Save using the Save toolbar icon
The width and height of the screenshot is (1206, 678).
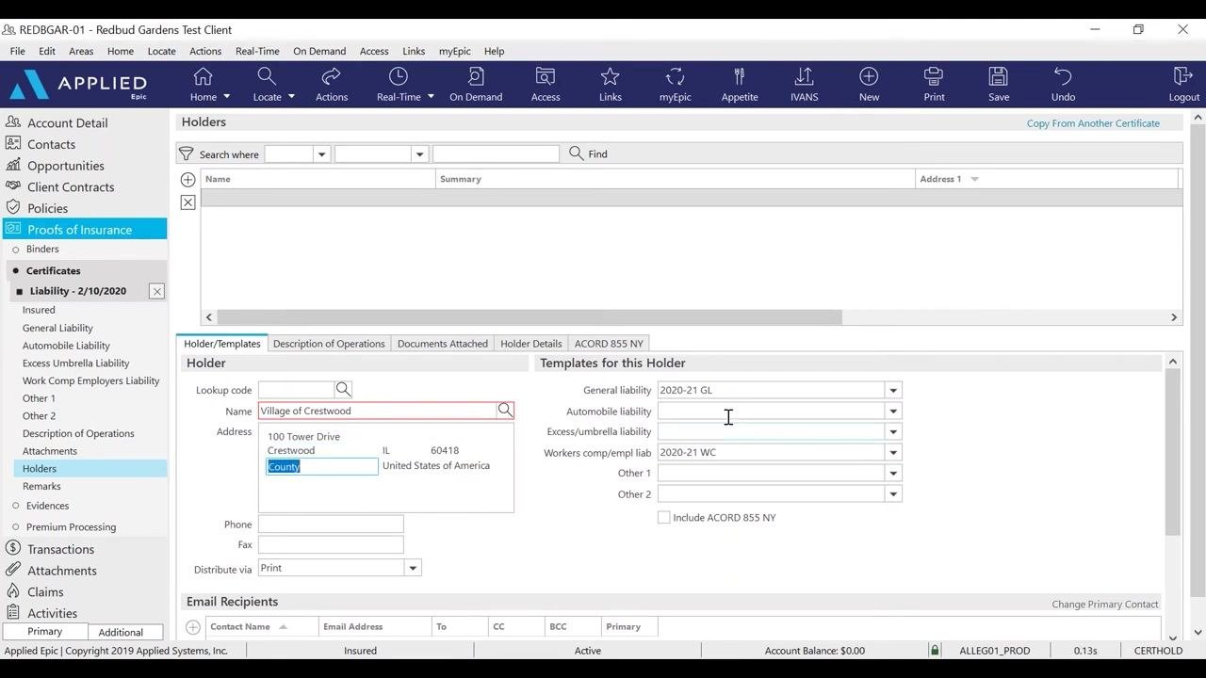[x=999, y=76]
